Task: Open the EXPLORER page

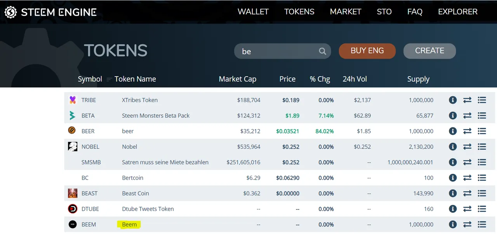Action: click(x=458, y=12)
